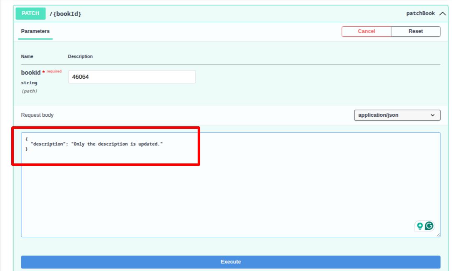Click the /{bookId} endpoint path text
This screenshot has width=452, height=271.
65,14
